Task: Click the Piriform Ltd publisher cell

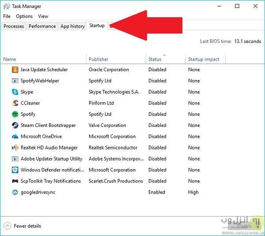Action: [x=101, y=103]
